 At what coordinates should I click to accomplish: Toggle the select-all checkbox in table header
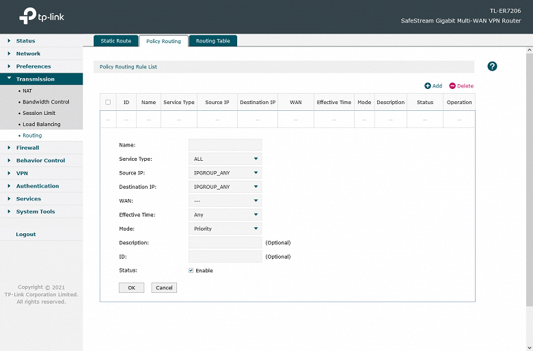108,102
